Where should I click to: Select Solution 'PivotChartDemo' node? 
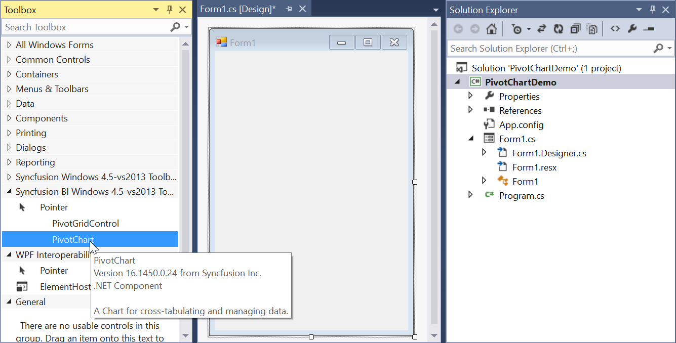(x=546, y=68)
